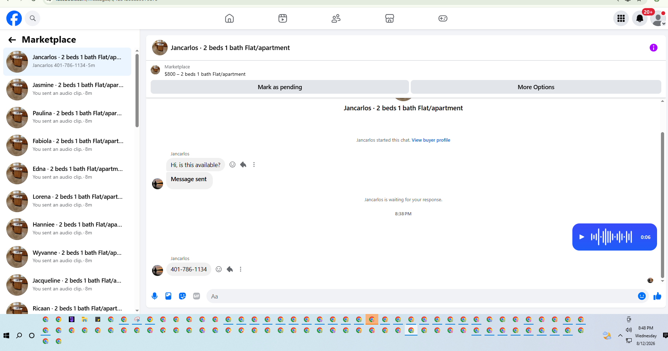Open the Paulina conversation

click(67, 117)
